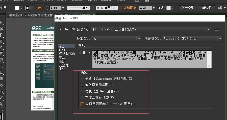The height and width of the screenshot is (120, 227).
Task: Open the 不透明度 panel link
Action: [x=131, y=8]
